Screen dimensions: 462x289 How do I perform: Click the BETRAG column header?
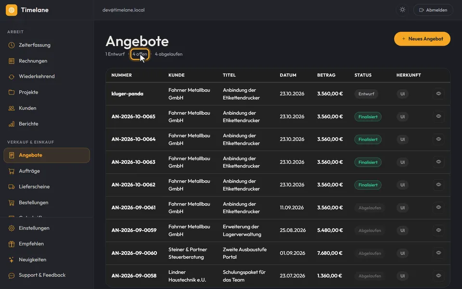326,75
